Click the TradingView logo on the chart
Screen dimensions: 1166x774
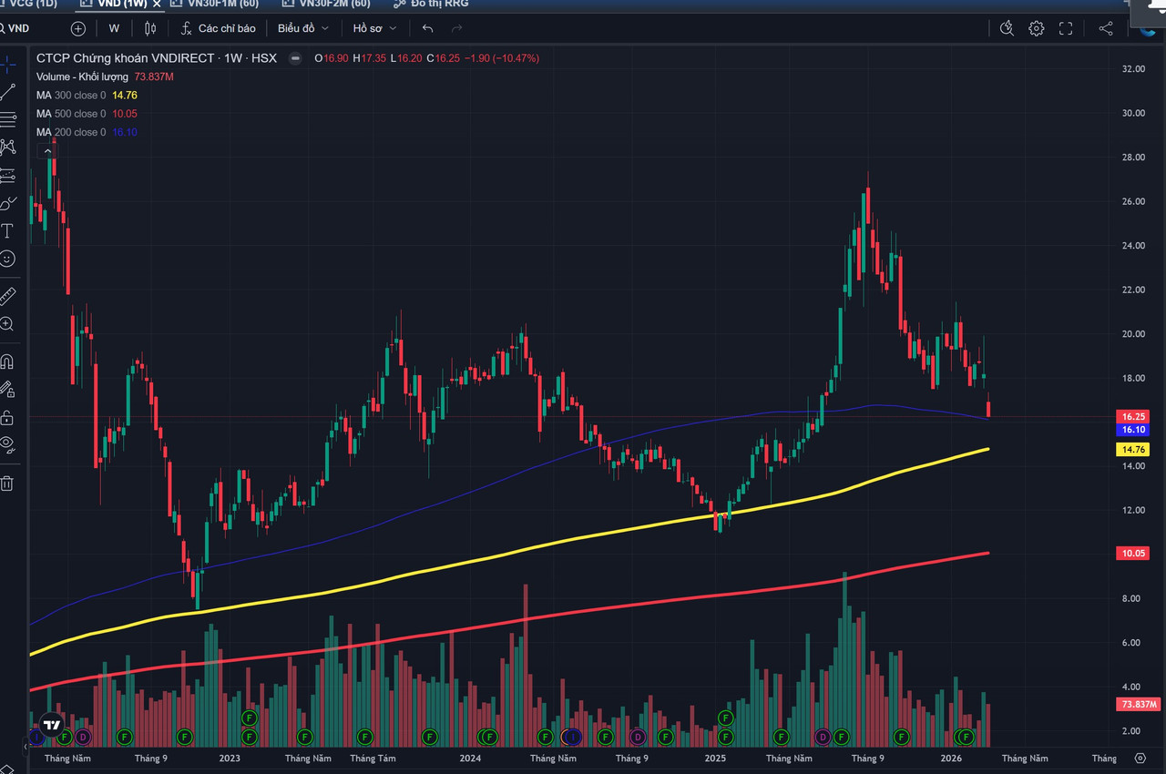coord(52,726)
